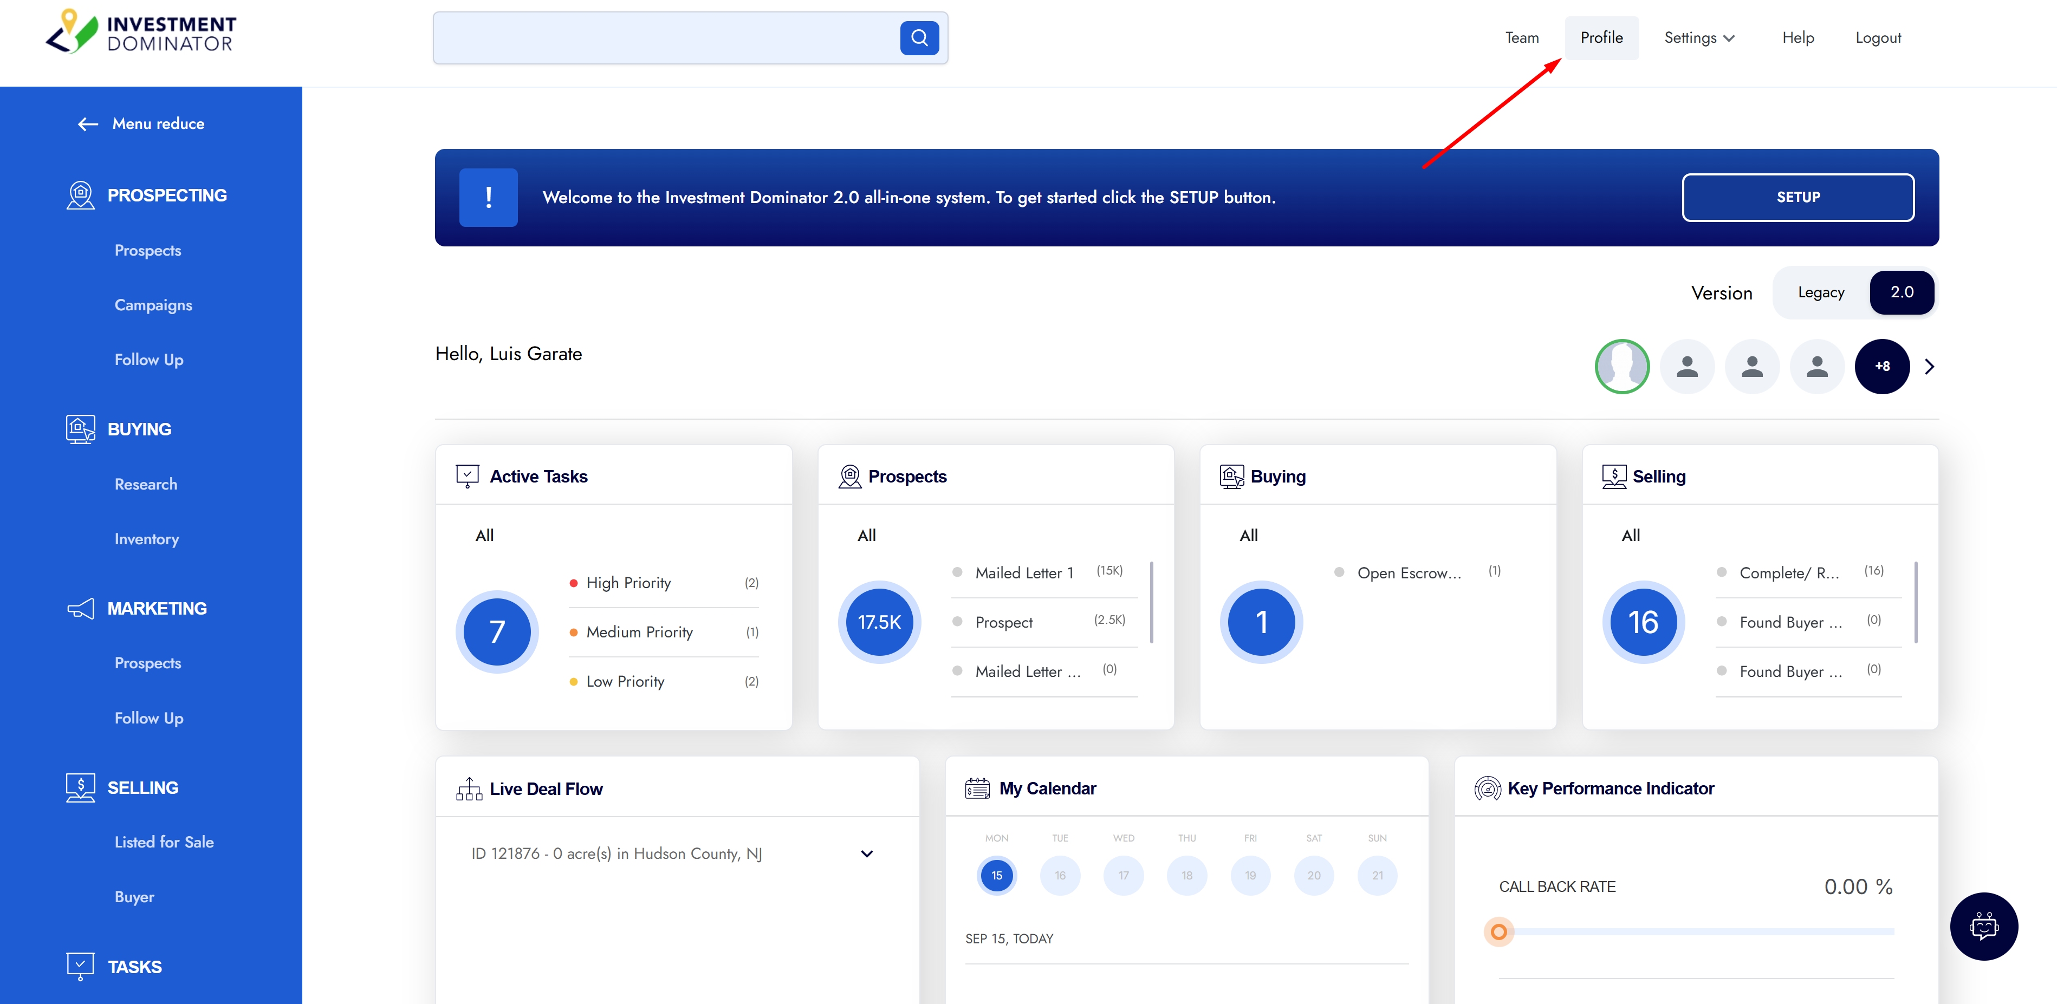Select the green-outlined user avatar
The height and width of the screenshot is (1004, 2057).
point(1622,366)
